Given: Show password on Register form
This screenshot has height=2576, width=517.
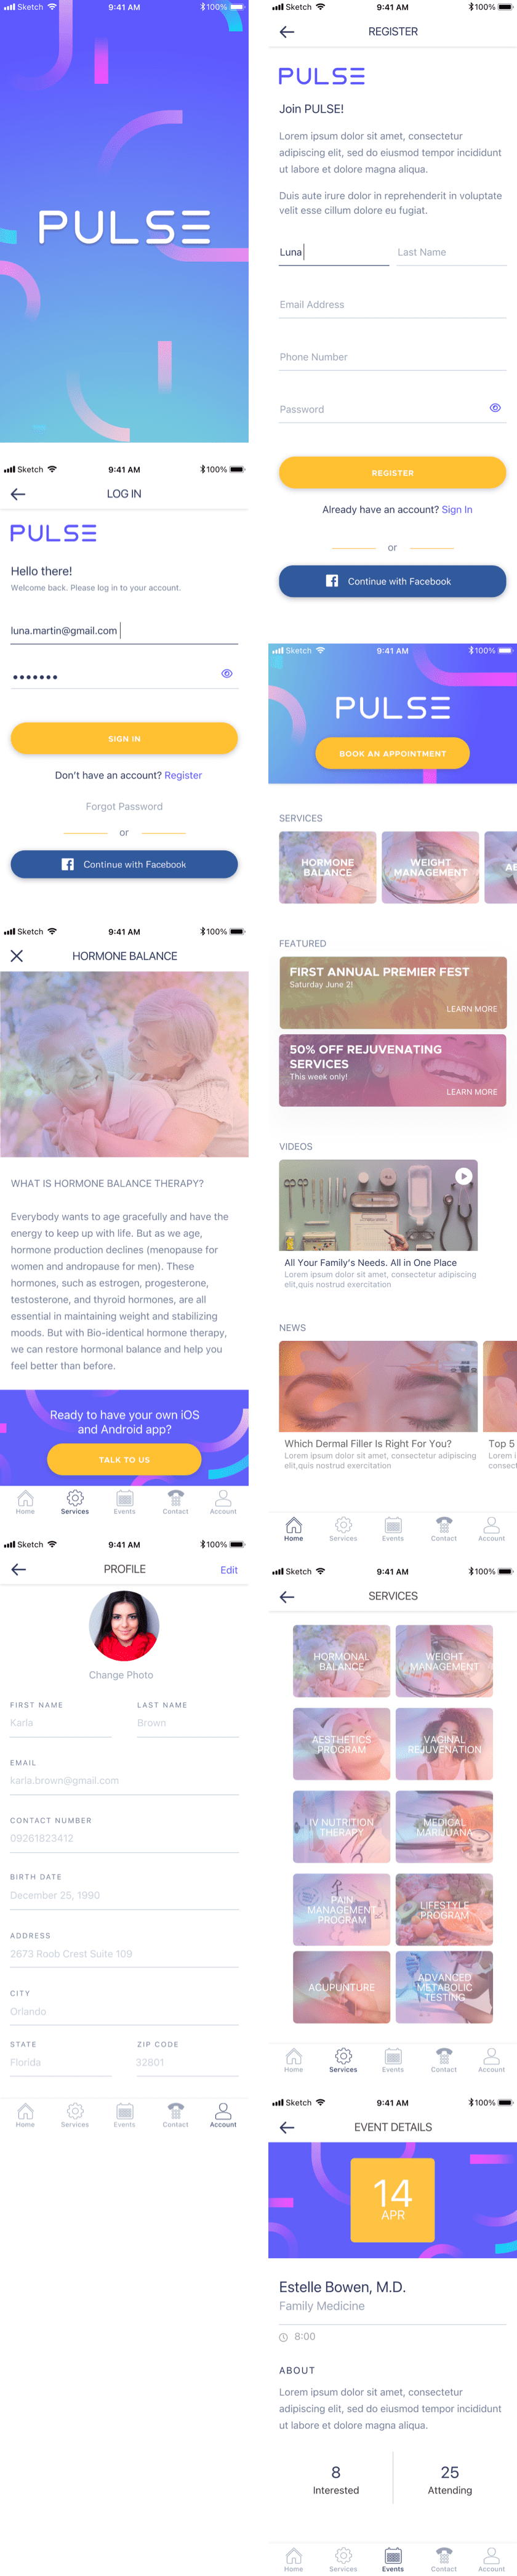Looking at the screenshot, I should [495, 408].
